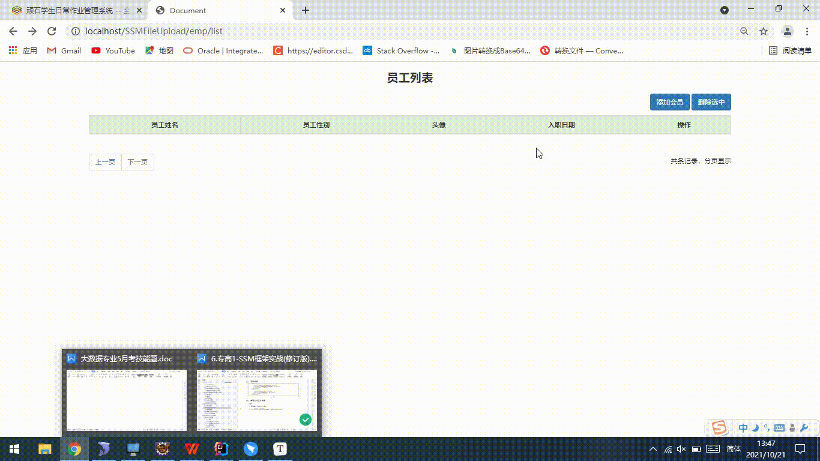
Task: Open Sogou input settings via the wrench icon
Action: coord(804,427)
